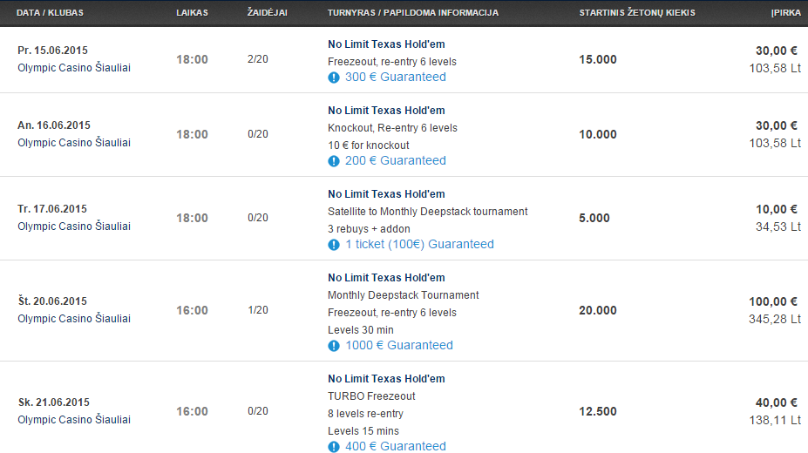
Task: Sort by LAIKAS column header
Action: [193, 13]
